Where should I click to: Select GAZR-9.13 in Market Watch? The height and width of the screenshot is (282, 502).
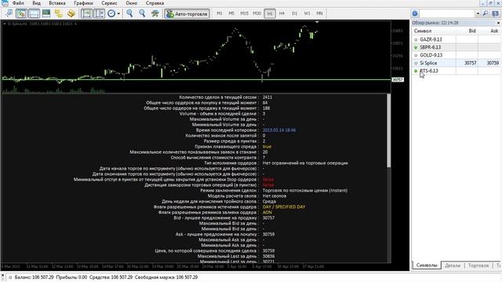(431, 40)
